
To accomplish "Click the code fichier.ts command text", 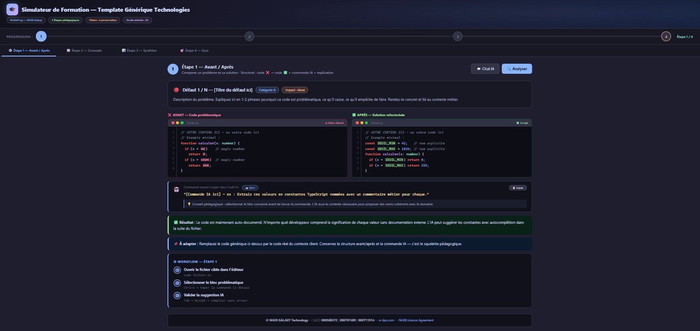I will coord(197,275).
